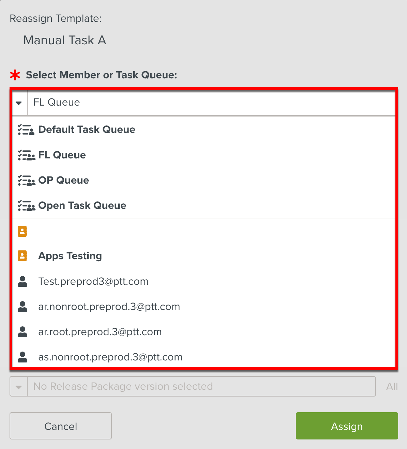407x449 pixels.
Task: Click the FL Queue group icon
Action: (26, 155)
